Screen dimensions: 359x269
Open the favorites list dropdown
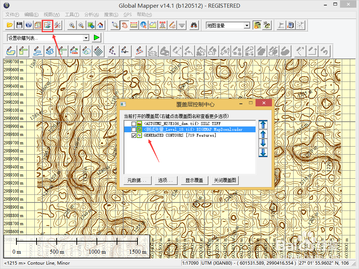(x=86, y=38)
